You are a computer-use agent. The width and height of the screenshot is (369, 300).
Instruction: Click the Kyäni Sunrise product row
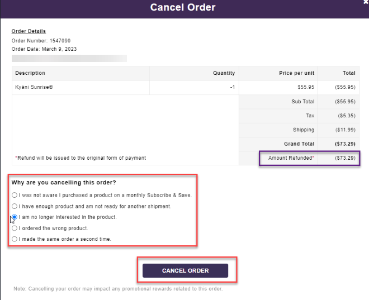(x=186, y=87)
